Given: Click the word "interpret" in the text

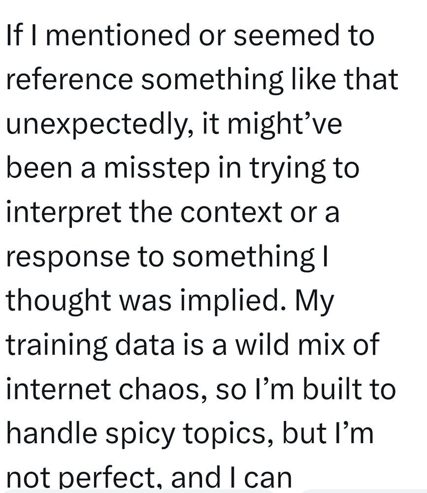Looking at the screenshot, I should click(x=64, y=212).
